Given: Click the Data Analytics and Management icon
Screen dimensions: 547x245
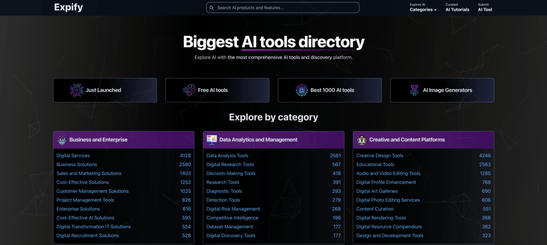Looking at the screenshot, I should point(211,140).
